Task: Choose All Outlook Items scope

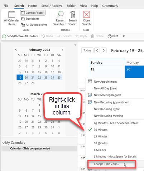Action: click(34, 25)
